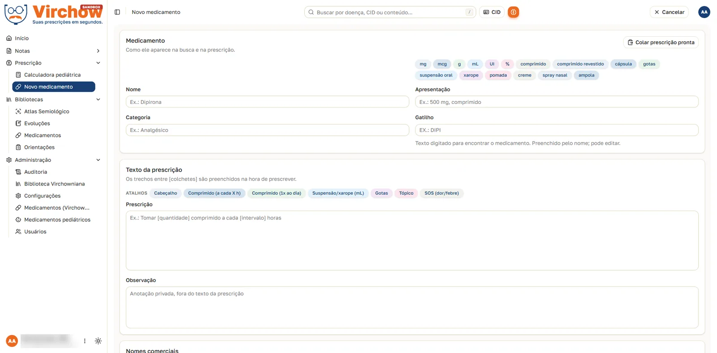Viewport: 717px width, 353px height.
Task: Open user options three-dot menu
Action: click(85, 341)
